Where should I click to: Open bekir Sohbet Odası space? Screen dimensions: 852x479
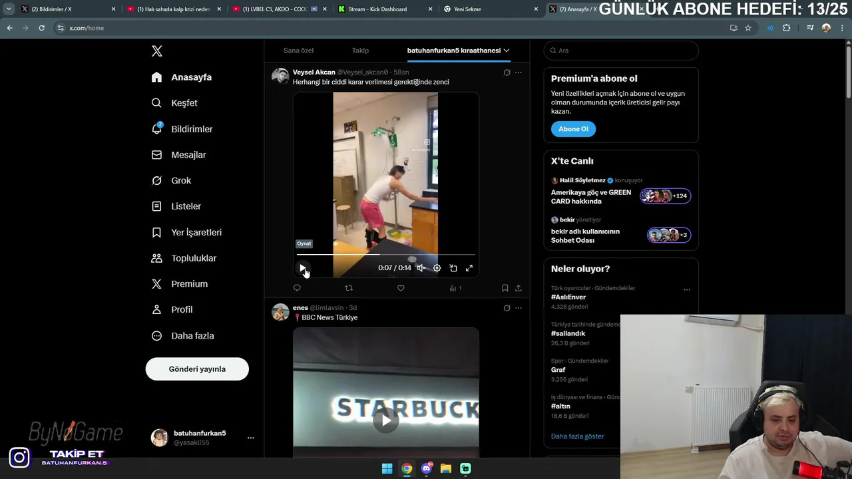point(620,231)
